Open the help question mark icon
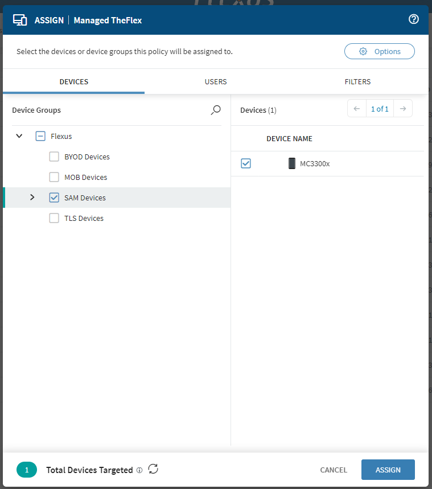 tap(414, 19)
